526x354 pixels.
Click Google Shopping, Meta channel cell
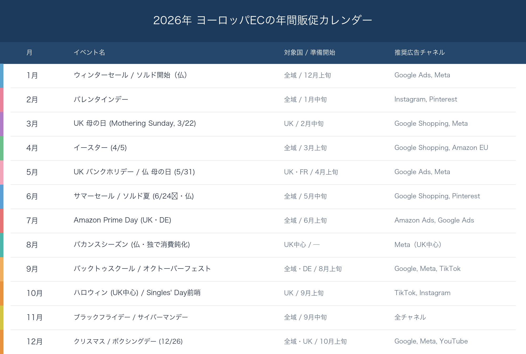(431, 124)
